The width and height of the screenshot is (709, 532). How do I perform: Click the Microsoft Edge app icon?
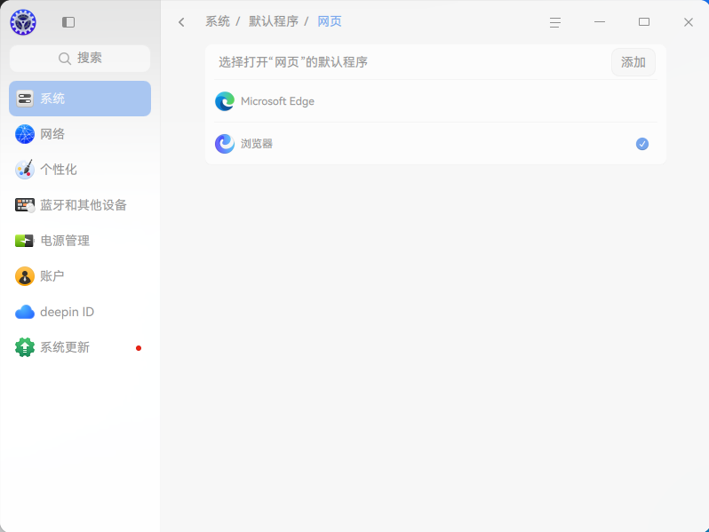coord(225,101)
